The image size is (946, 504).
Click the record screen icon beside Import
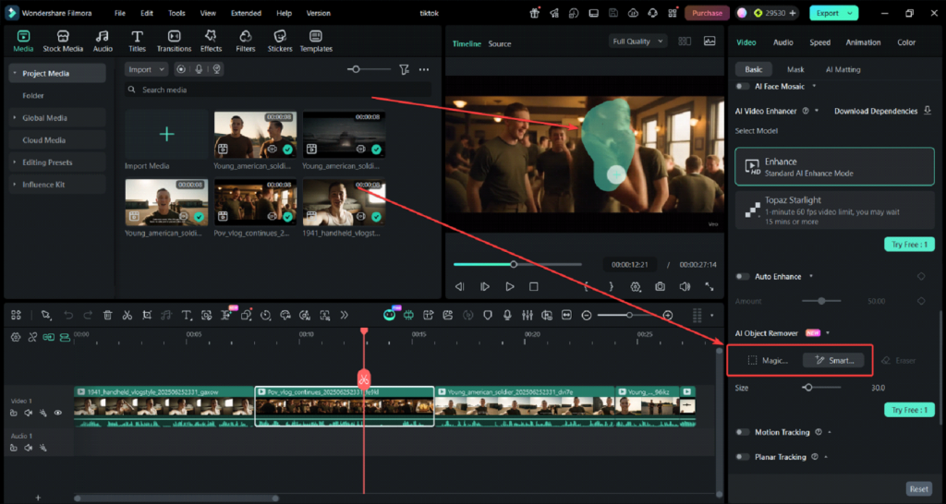click(x=181, y=69)
